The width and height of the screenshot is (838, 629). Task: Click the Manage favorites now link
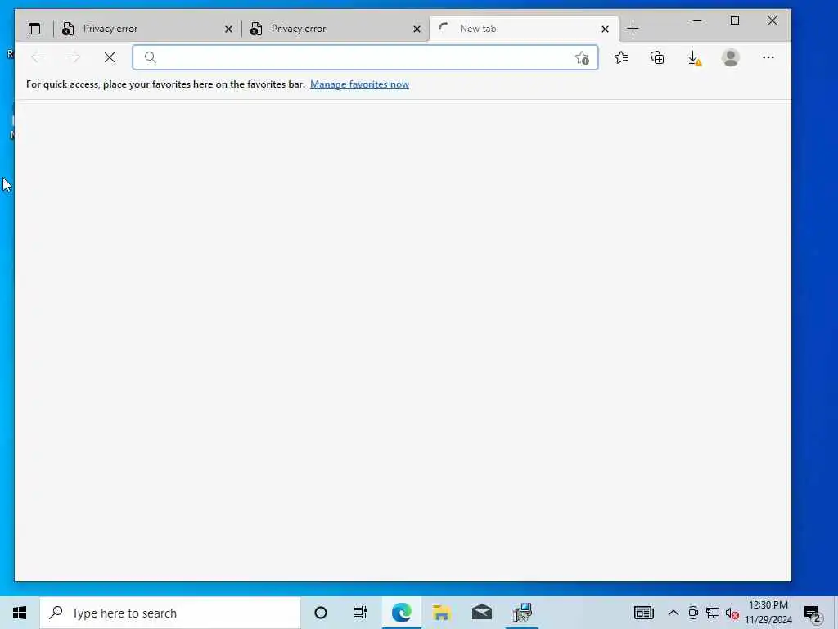(x=360, y=84)
